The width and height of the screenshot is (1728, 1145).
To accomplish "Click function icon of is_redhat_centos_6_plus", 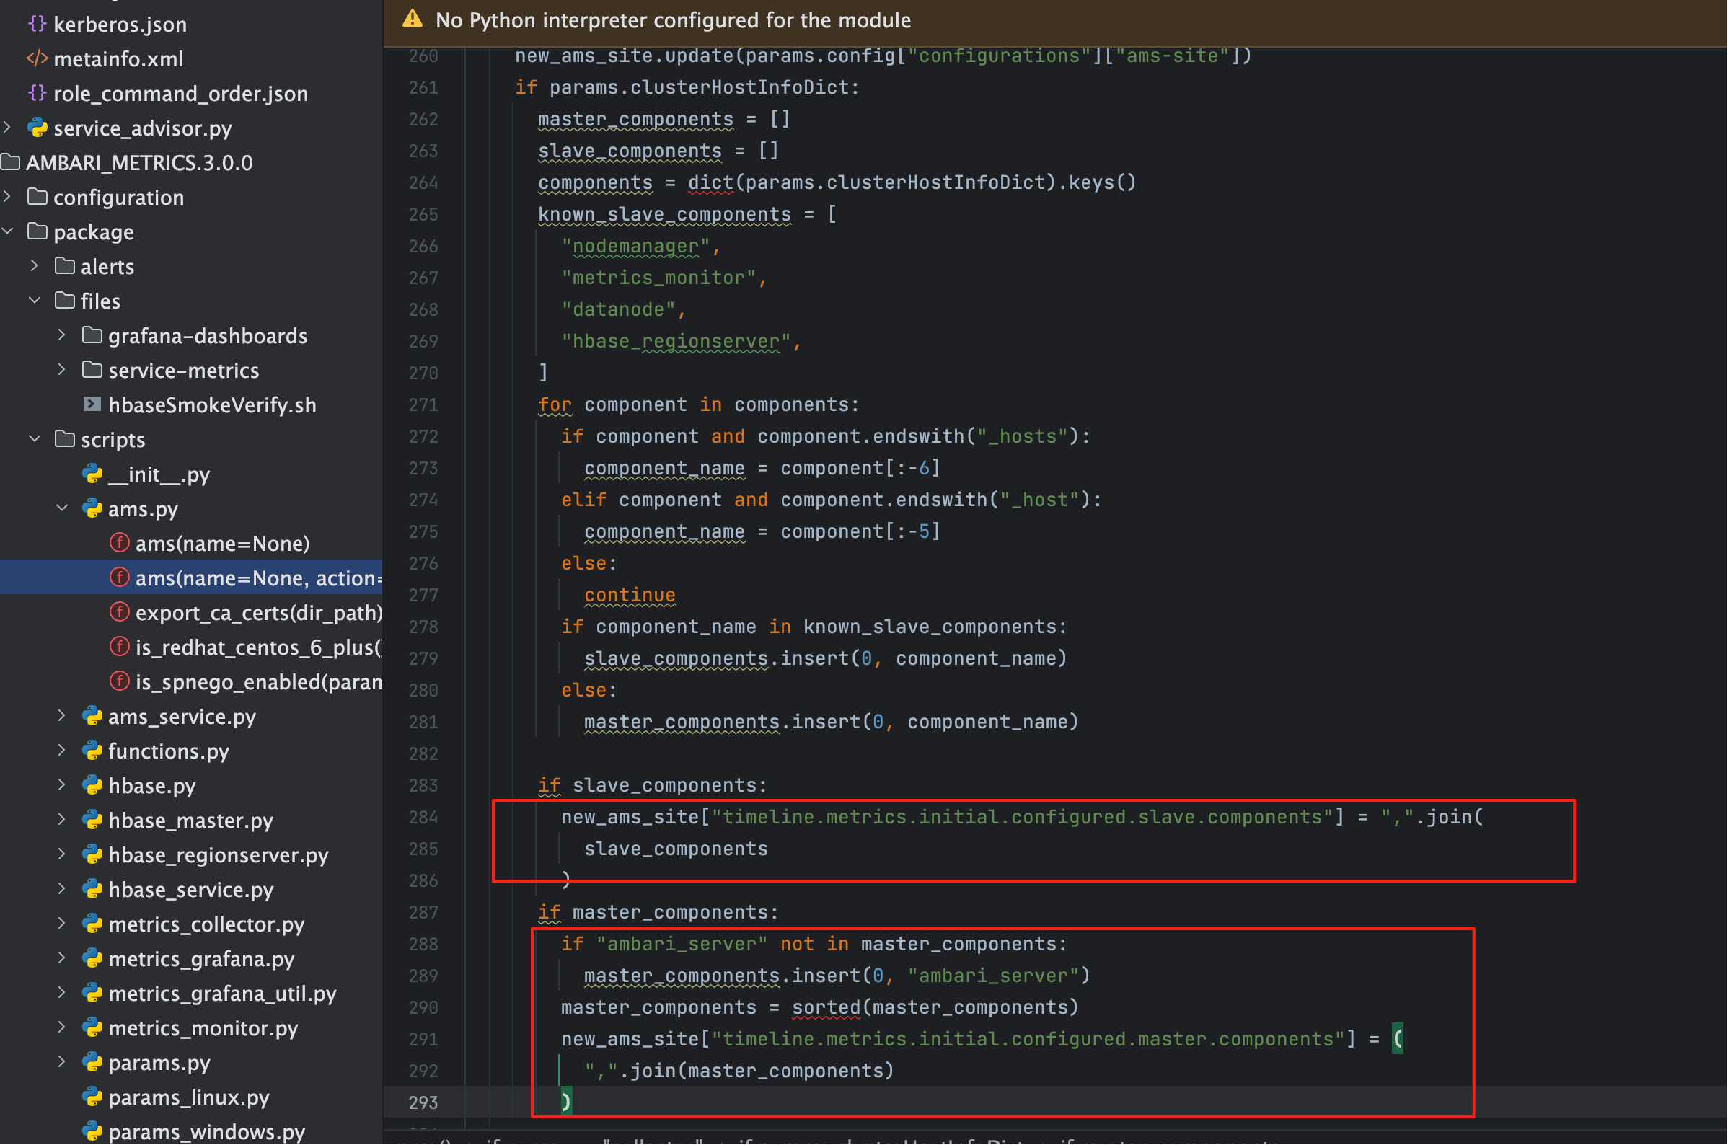I will pos(119,647).
